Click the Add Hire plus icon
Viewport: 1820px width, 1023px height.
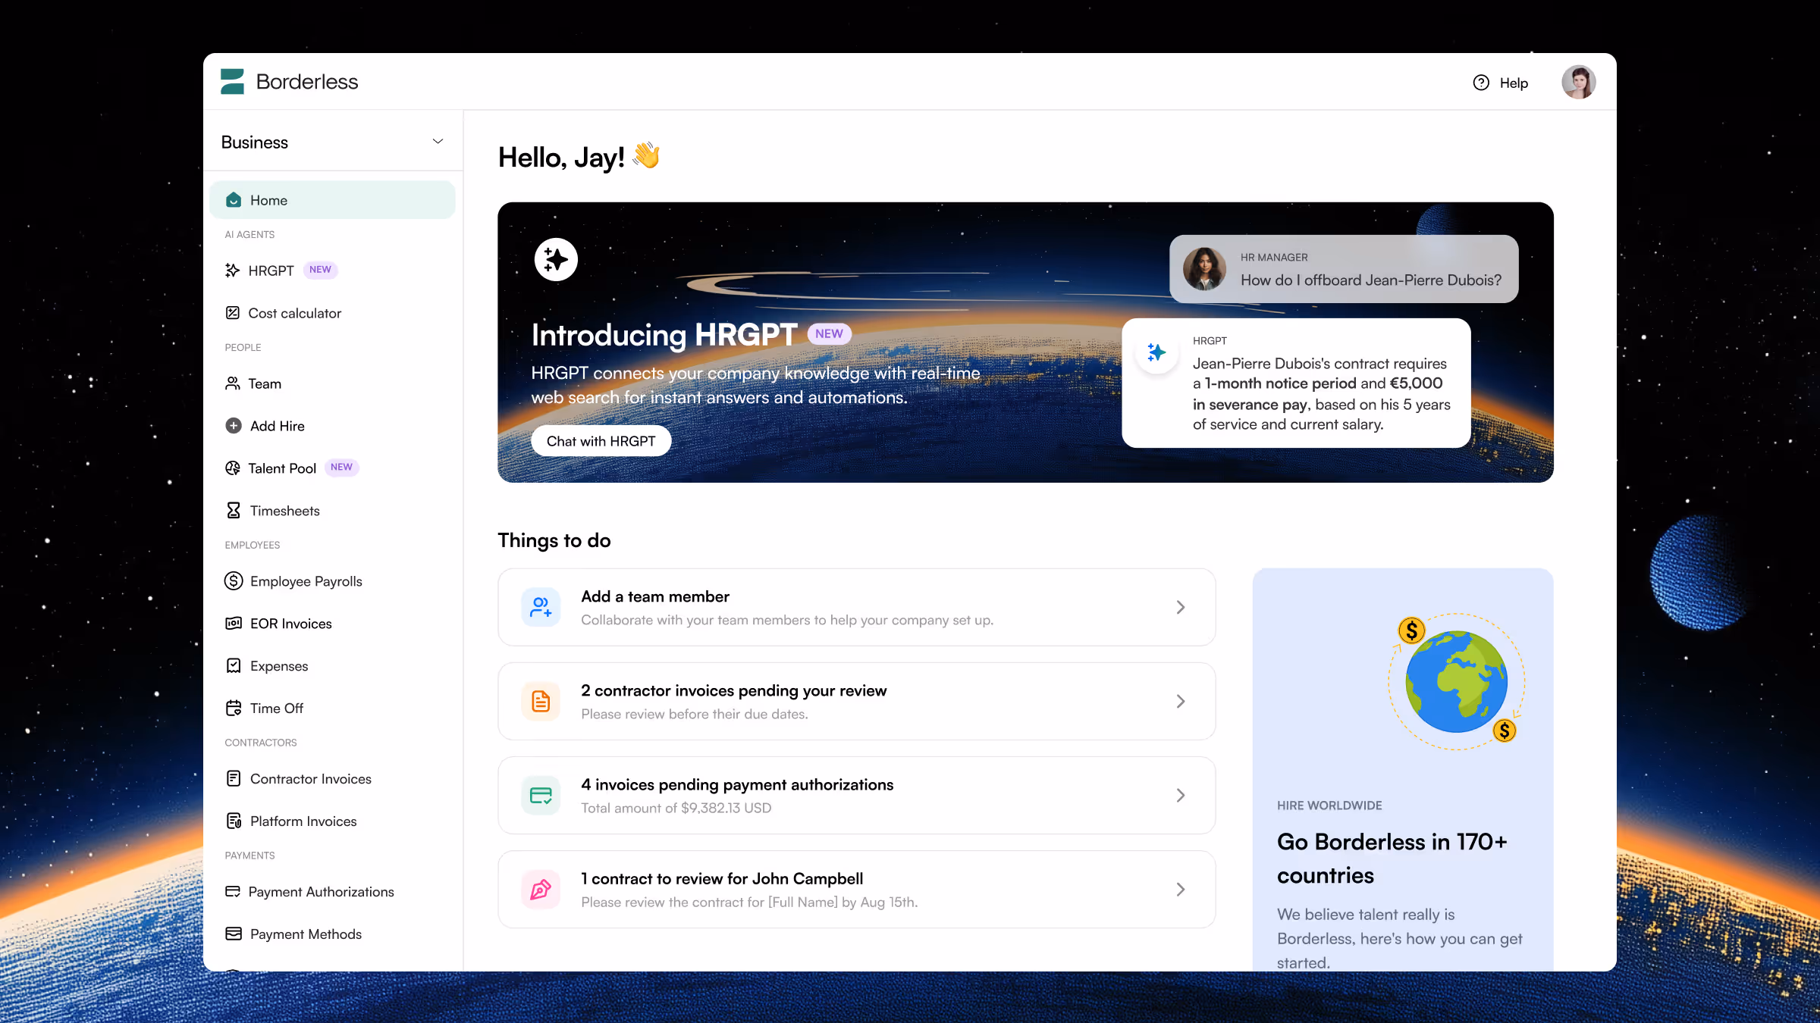[234, 426]
